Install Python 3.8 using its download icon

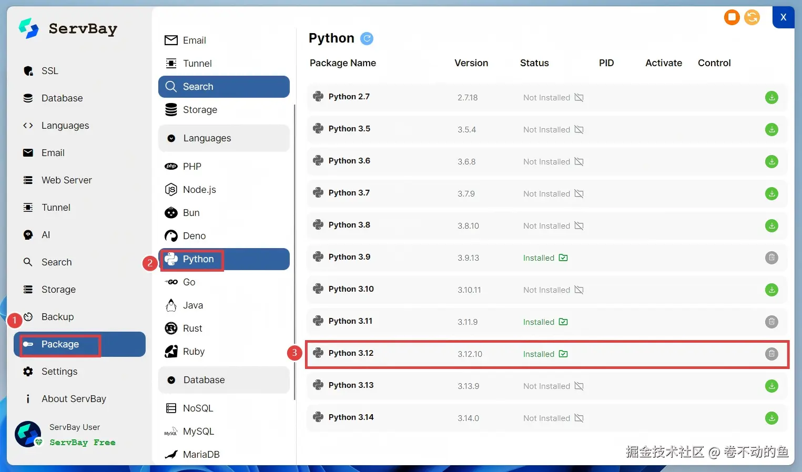click(771, 225)
